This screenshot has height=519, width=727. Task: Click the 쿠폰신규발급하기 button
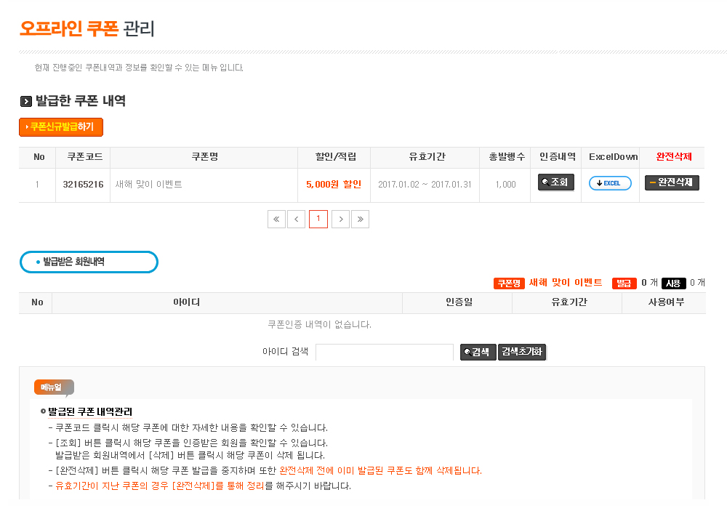tap(61, 127)
